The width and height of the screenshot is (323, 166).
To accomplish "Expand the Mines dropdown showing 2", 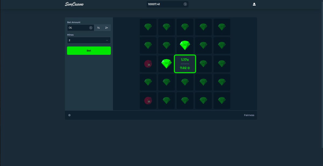I will [x=89, y=40].
